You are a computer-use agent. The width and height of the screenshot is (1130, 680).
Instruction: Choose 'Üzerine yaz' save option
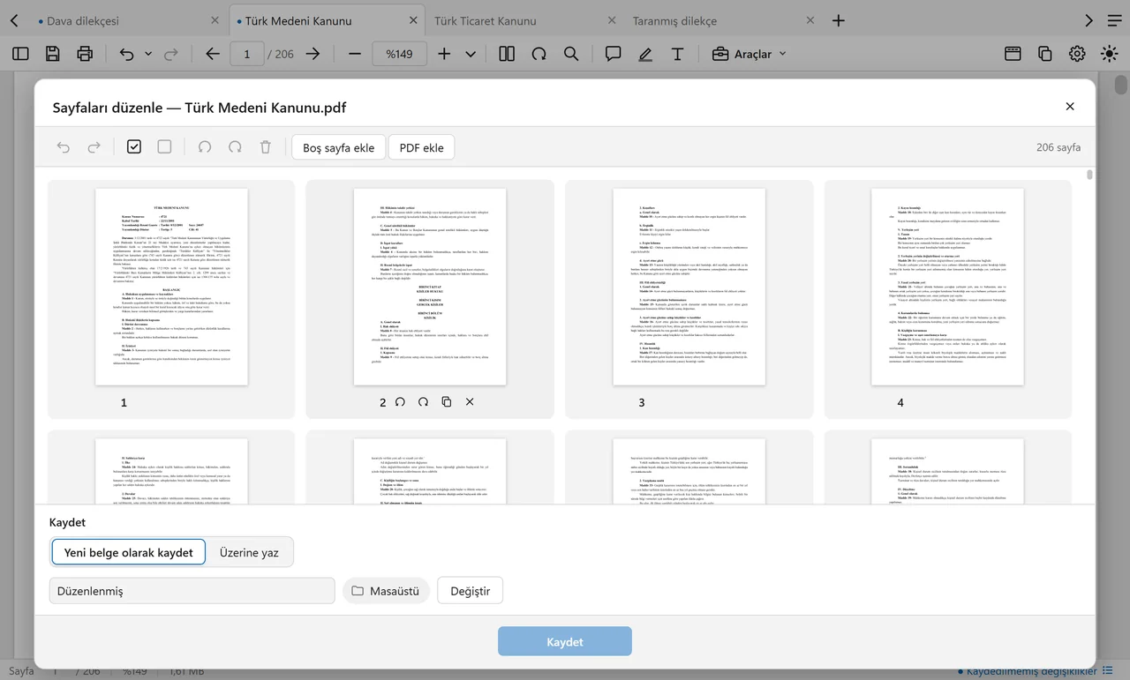point(249,552)
